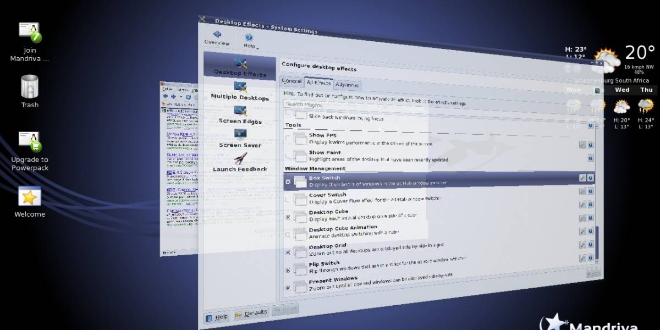Open info about Show FPS effect

(591, 145)
